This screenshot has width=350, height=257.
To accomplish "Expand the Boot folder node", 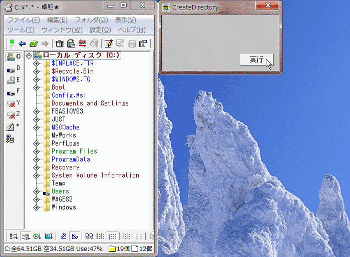I will [37, 87].
